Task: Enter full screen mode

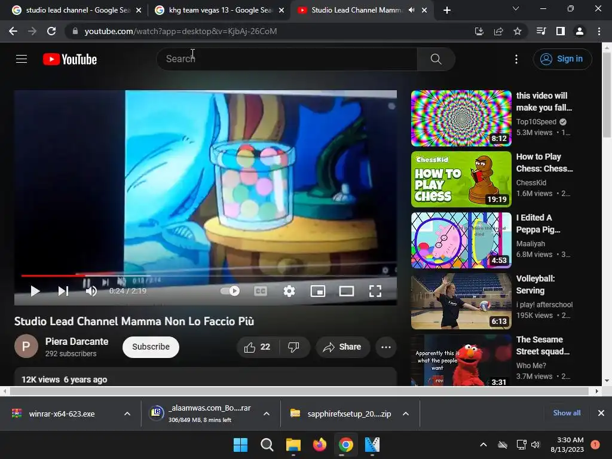Action: (375, 291)
